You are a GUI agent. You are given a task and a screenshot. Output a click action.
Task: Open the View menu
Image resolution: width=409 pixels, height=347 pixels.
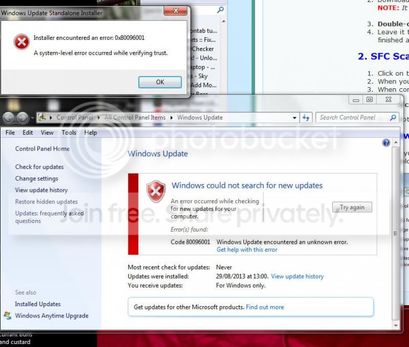pyautogui.click(x=47, y=133)
